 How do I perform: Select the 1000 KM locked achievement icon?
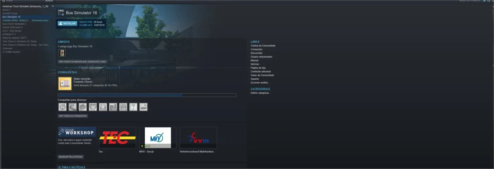pos(143,107)
